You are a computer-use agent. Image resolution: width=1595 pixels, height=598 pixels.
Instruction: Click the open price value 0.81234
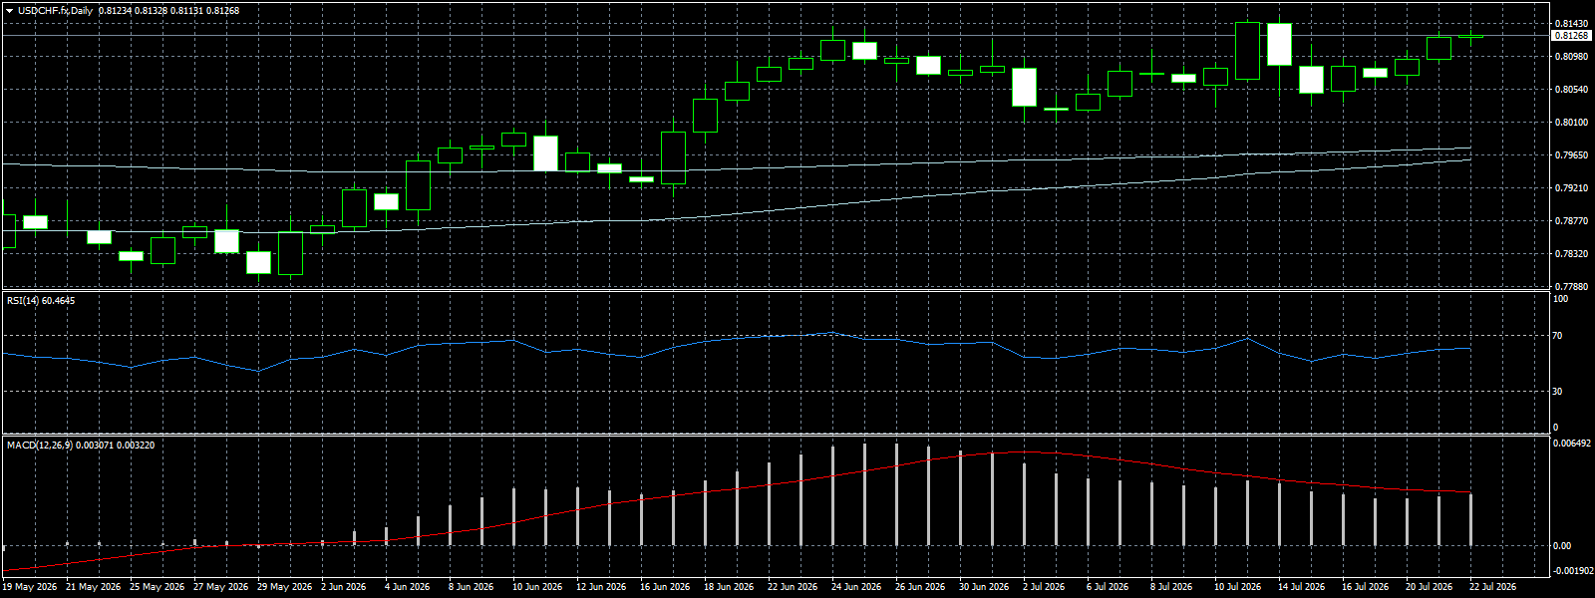pos(115,10)
